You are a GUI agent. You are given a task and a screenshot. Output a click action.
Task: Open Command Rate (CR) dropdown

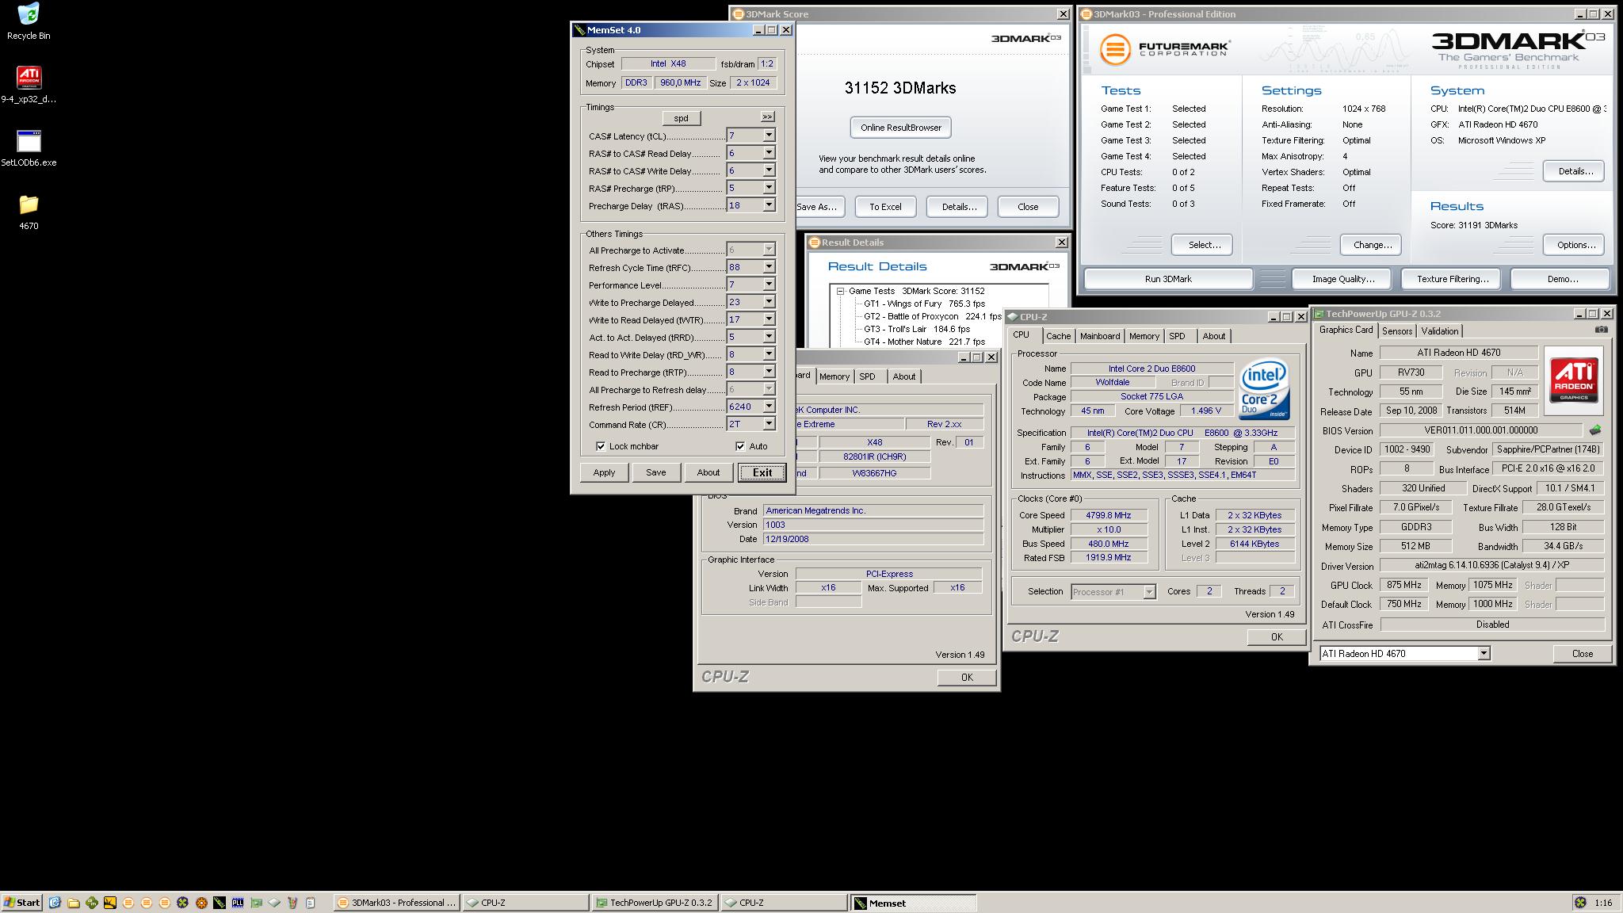(768, 424)
